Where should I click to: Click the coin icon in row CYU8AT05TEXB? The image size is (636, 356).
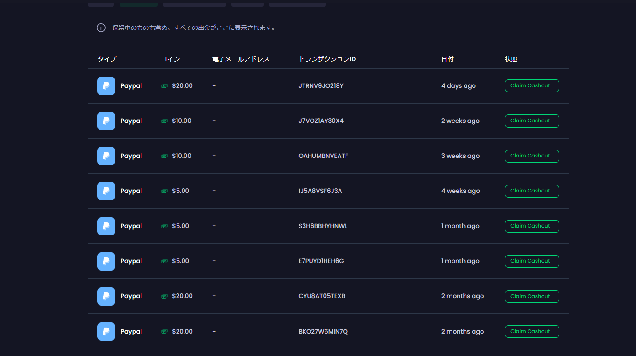tap(164, 296)
